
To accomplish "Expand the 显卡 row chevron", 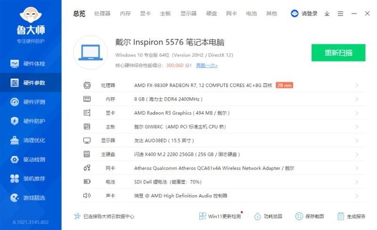I will pyautogui.click(x=357, y=113).
